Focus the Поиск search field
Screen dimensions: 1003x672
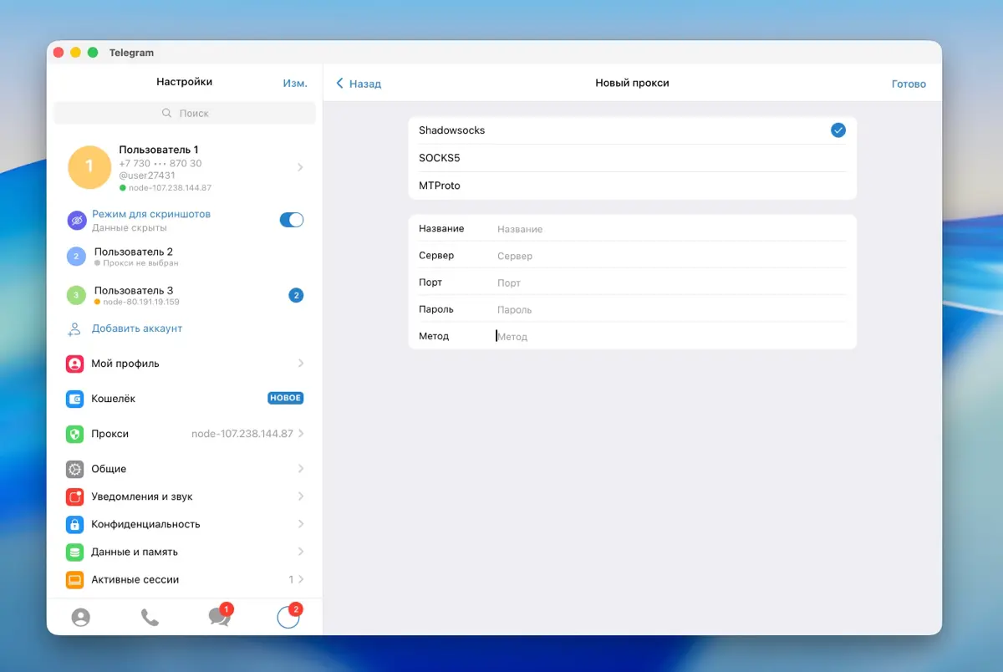tap(185, 113)
